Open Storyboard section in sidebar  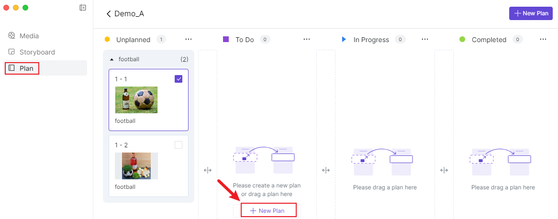pos(37,52)
